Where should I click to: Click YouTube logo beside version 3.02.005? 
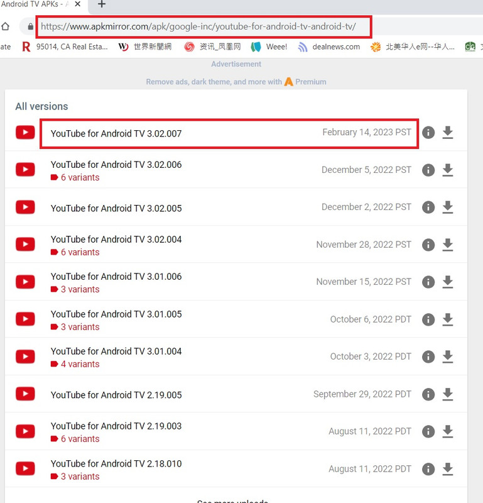point(25,207)
